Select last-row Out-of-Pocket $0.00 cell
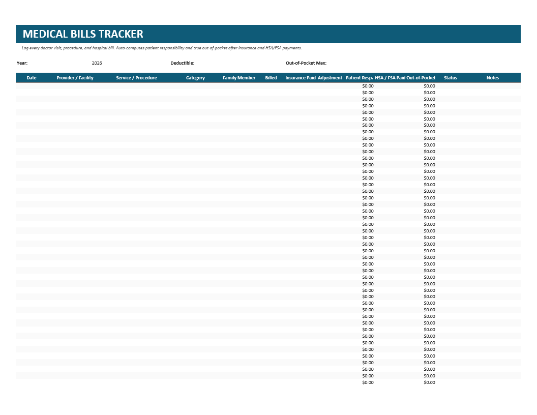This screenshot has width=537, height=415. (429, 382)
